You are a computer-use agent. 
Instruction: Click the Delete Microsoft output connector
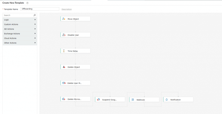pyautogui.click(x=75, y=101)
